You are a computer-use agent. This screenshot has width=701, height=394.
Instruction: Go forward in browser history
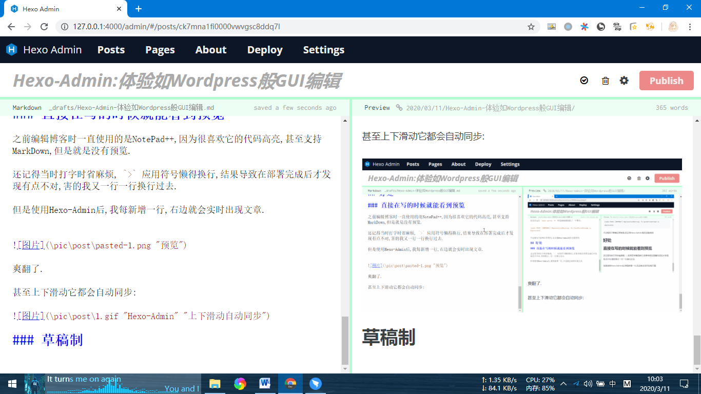coord(28,27)
